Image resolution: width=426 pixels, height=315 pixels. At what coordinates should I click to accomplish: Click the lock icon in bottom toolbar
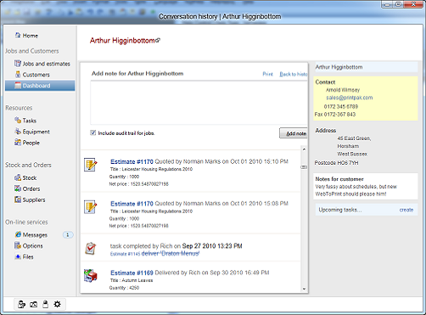(x=45, y=304)
